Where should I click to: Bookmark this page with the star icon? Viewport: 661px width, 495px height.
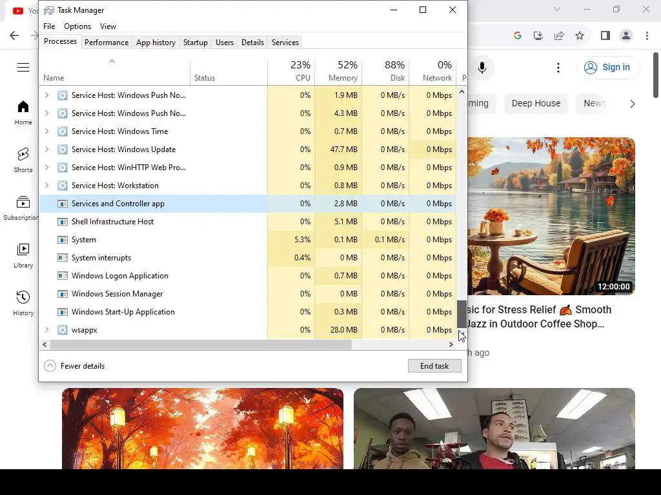(x=580, y=35)
